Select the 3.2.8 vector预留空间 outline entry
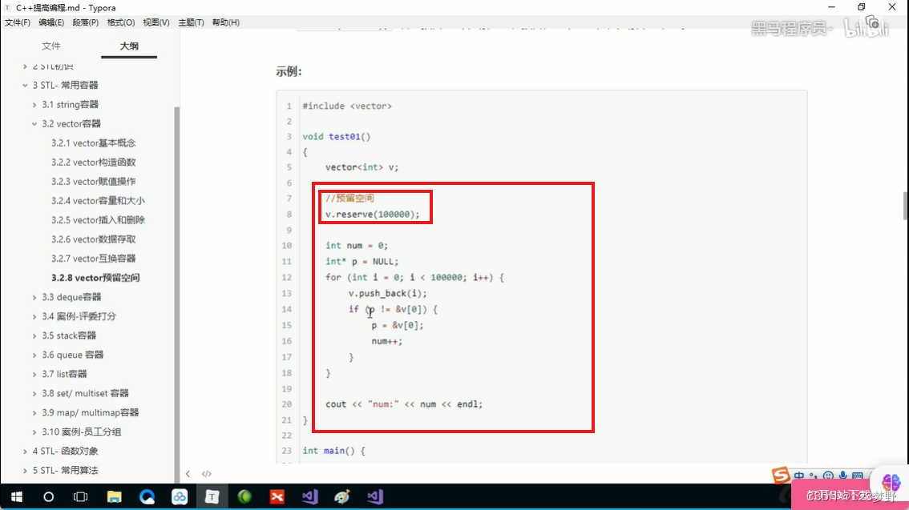909x510 pixels. (x=95, y=278)
